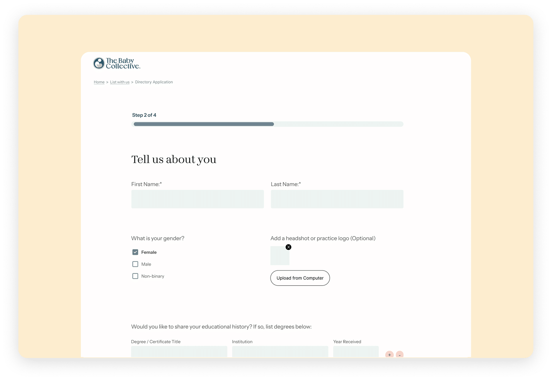This screenshot has height=380, width=552.
Task: Click the headshot preview thumbnail
Action: 280,256
